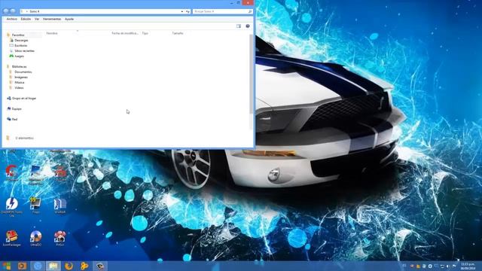This screenshot has width=482, height=271.
Task: Open the Documentos library
Action: point(23,72)
